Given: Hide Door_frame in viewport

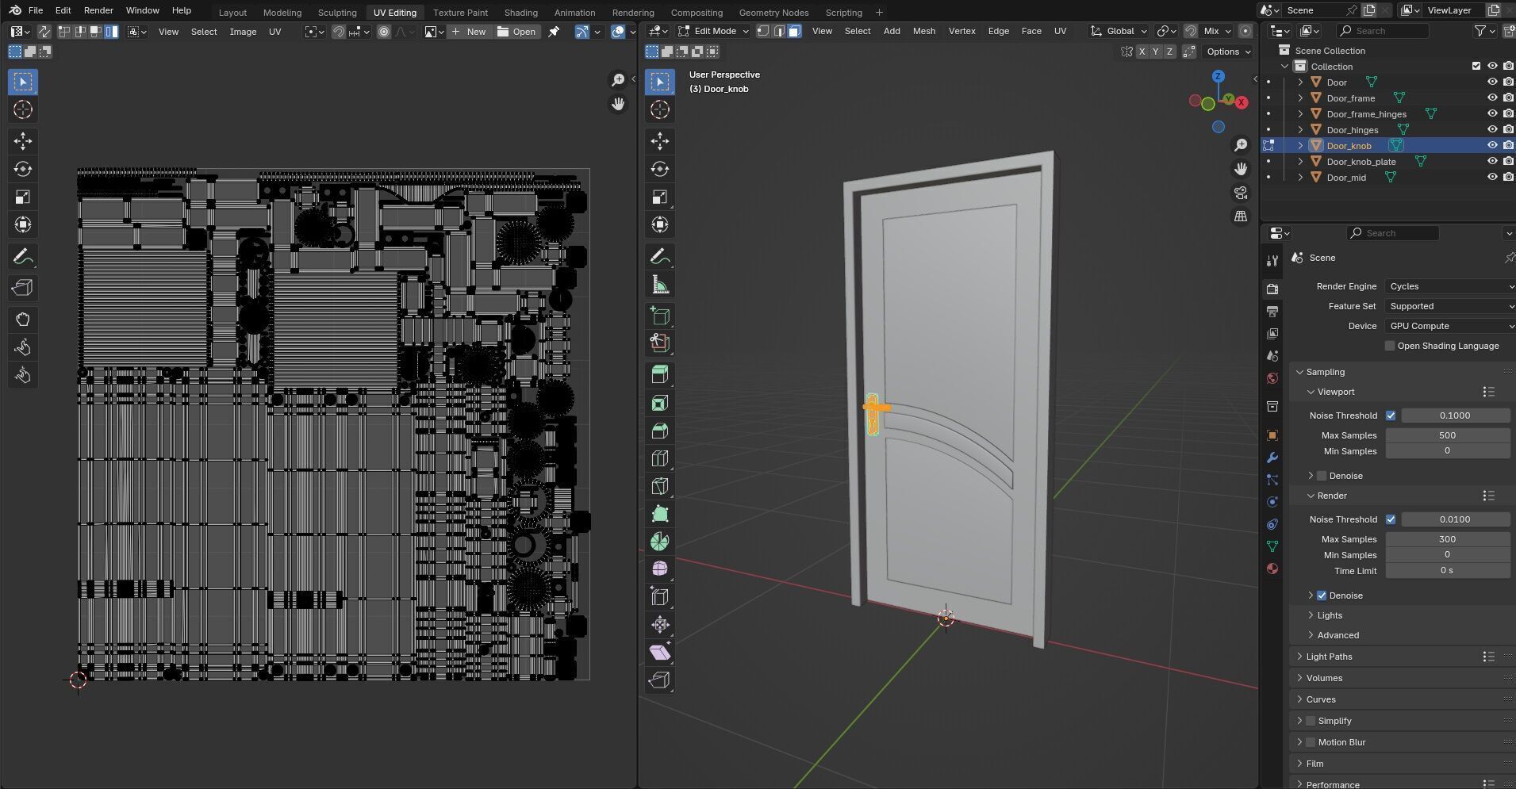Looking at the screenshot, I should [1492, 98].
